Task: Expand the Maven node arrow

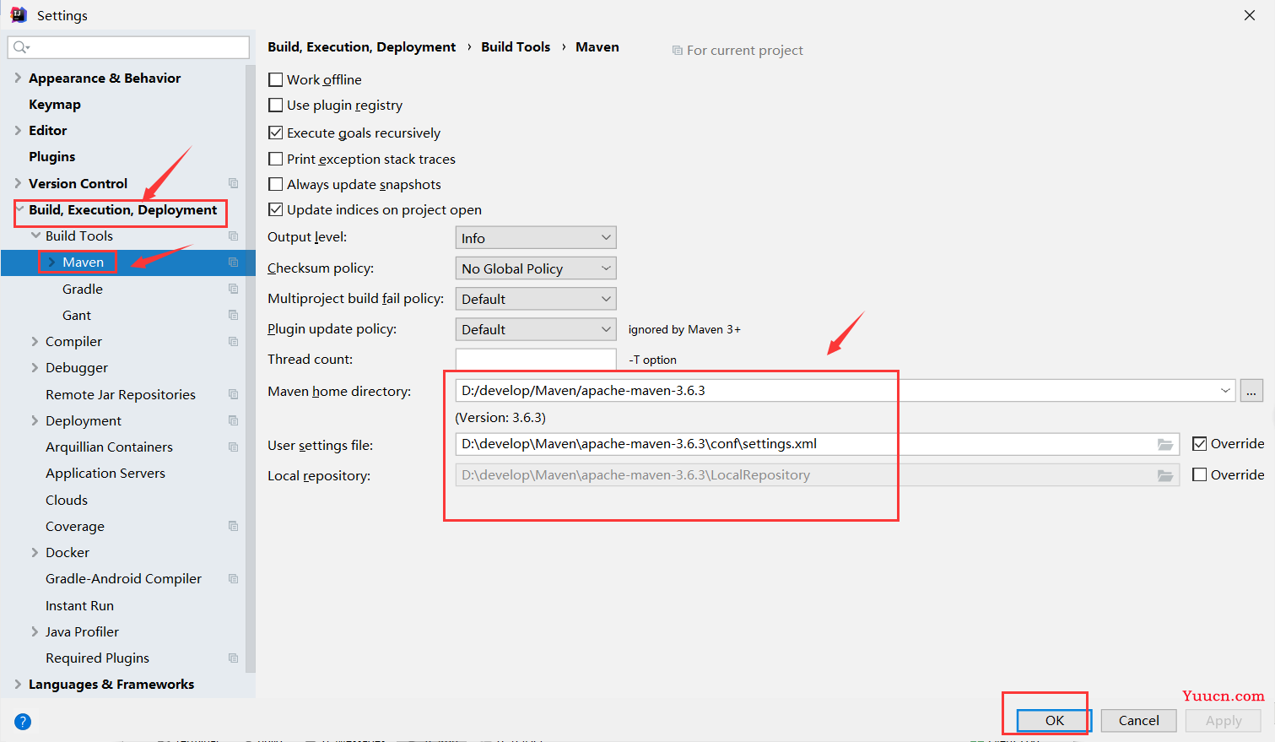Action: point(51,263)
